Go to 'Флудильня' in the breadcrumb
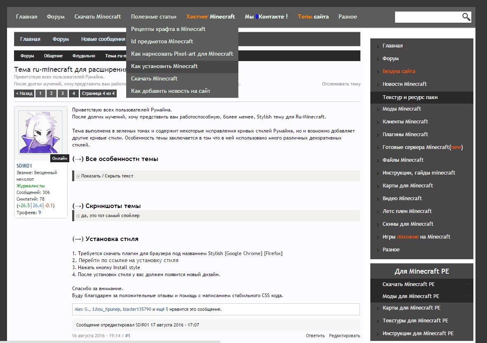This screenshot has width=487, height=343. click(84, 56)
